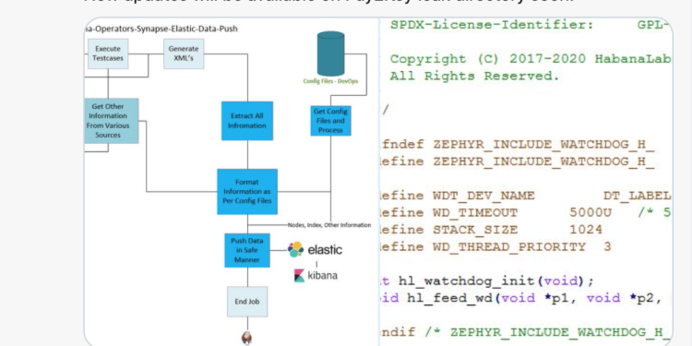Click the WD_THREAD_PRIORITY 3 line
This screenshot has height=346, width=692.
pyautogui.click(x=495, y=246)
